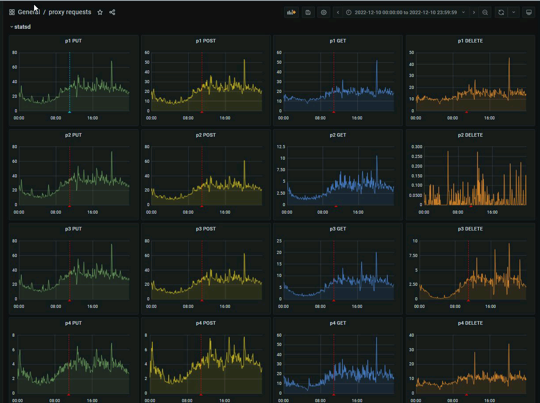This screenshot has width=540, height=403.
Task: Click the blue annotation marker in p1 PUT
Action: pos(69,112)
